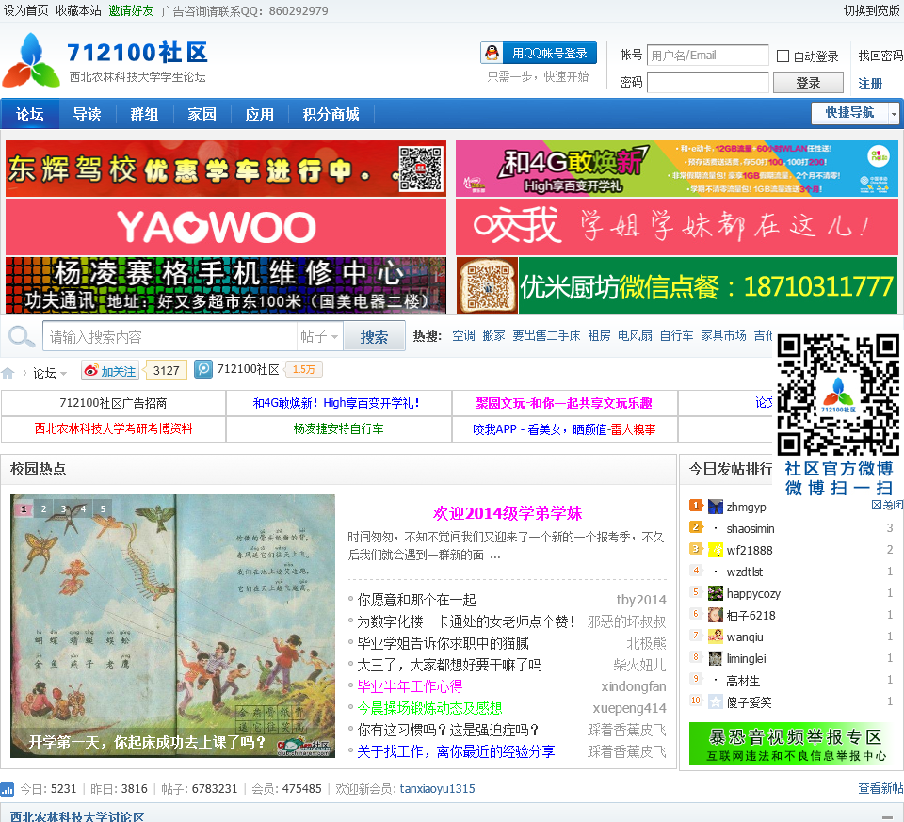The height and width of the screenshot is (822, 904).
Task: Click the 找回密码 link
Action: (880, 56)
